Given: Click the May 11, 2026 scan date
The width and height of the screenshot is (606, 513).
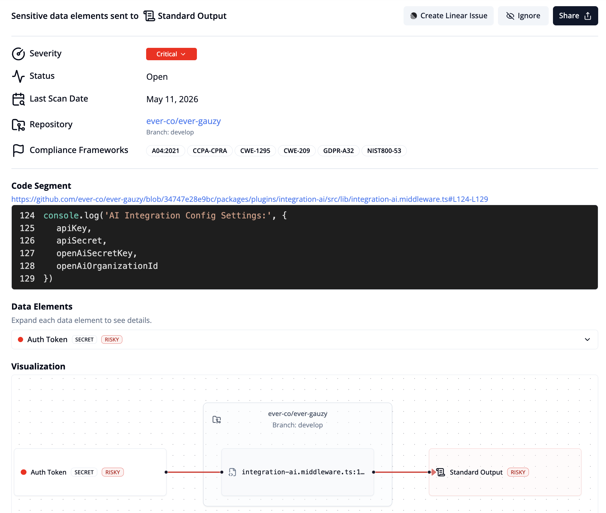Looking at the screenshot, I should 172,99.
